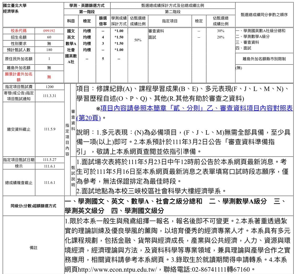The image size is (296, 274).
Task: Select the 願景計畫外加名額 red label
Action: (x=19, y=77)
